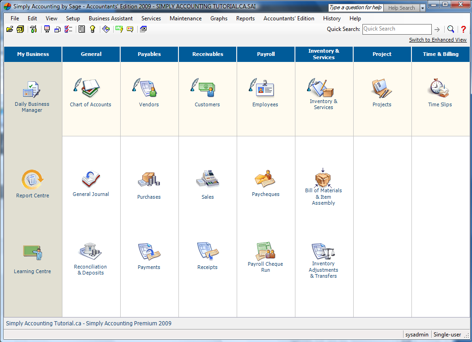
Task: Open company using the folder toolbar icon
Action: (10, 29)
